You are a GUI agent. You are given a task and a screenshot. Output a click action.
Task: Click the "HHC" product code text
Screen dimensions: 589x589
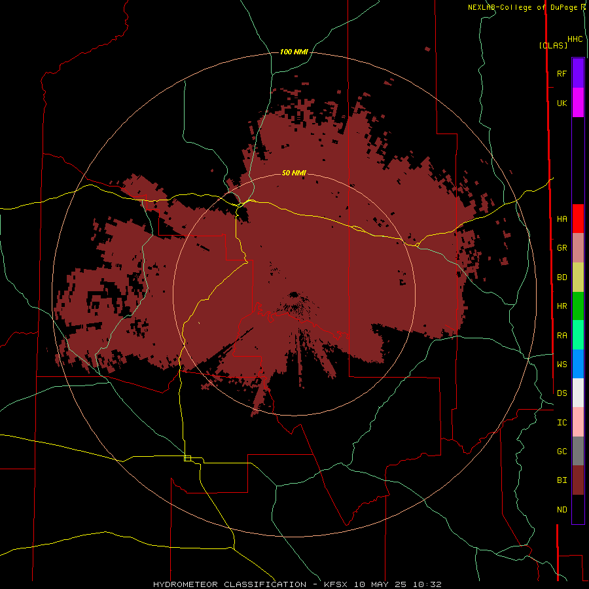575,39
